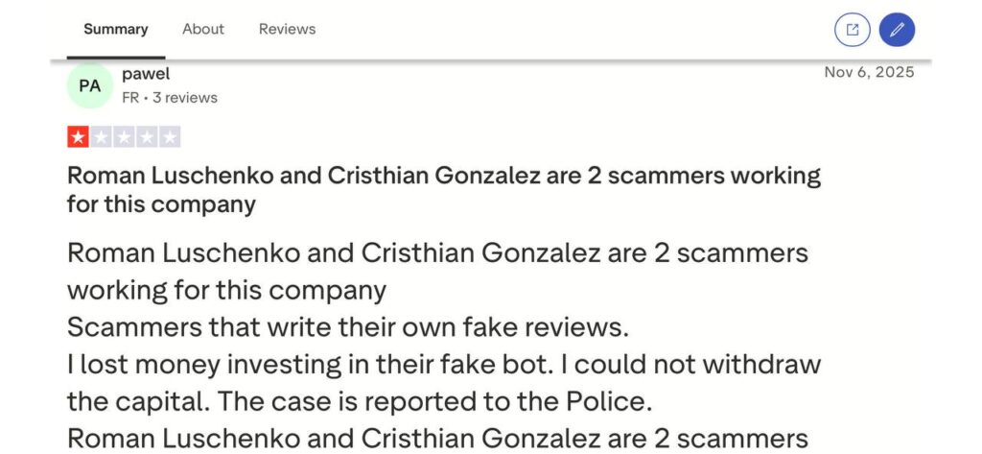This screenshot has width=982, height=454.
Task: Click the first line of review body
Action: pyautogui.click(x=437, y=253)
